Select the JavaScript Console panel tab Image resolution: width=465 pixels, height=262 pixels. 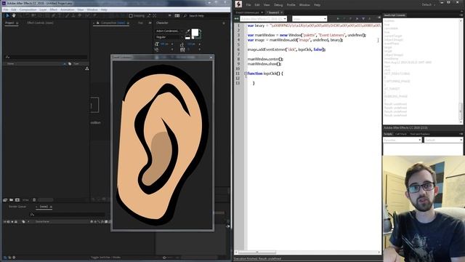click(395, 15)
